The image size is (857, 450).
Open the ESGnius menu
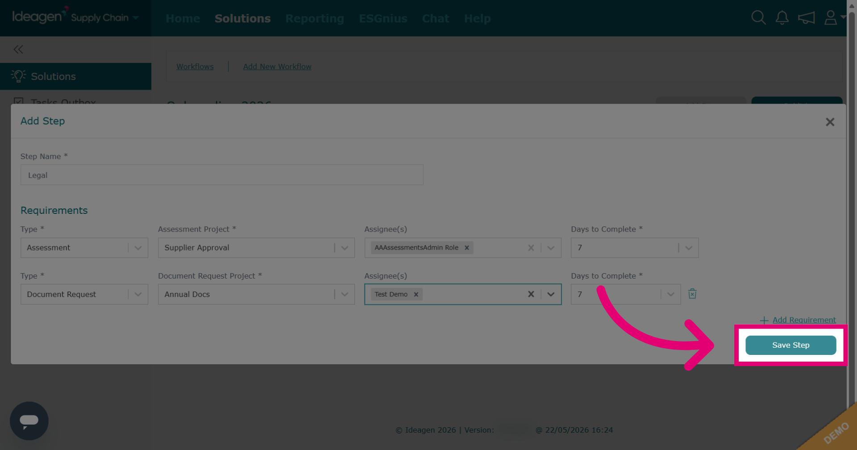click(x=383, y=18)
